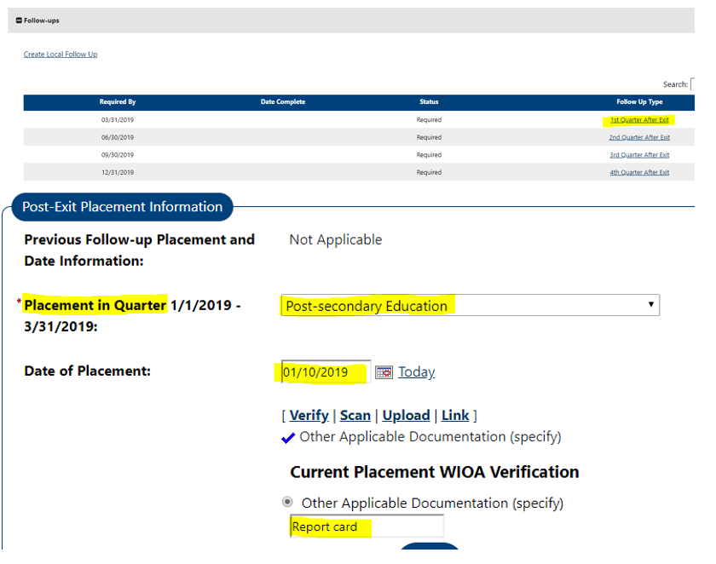The height and width of the screenshot is (564, 716).
Task: Sort table by Status column
Action: (x=429, y=102)
